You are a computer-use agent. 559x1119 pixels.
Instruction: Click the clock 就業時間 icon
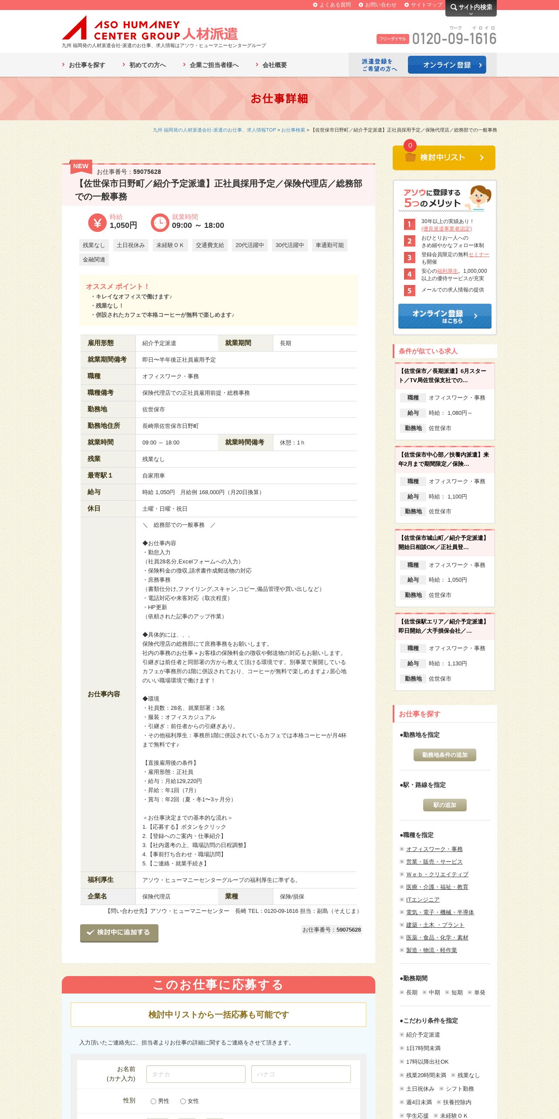[x=160, y=223]
